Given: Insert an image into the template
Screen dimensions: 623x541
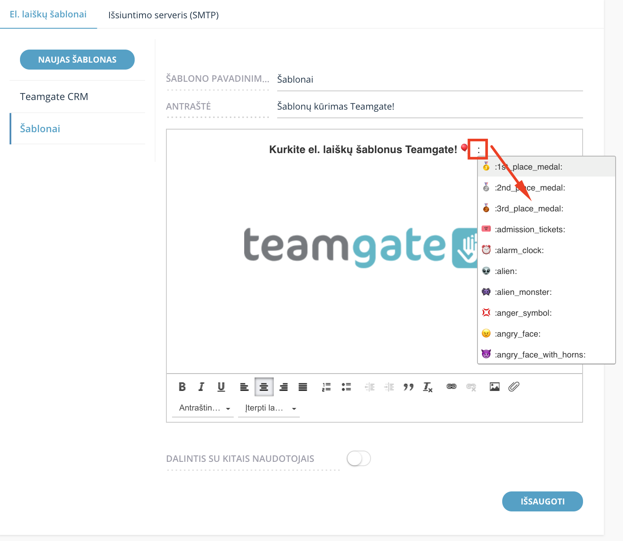Looking at the screenshot, I should coord(494,387).
